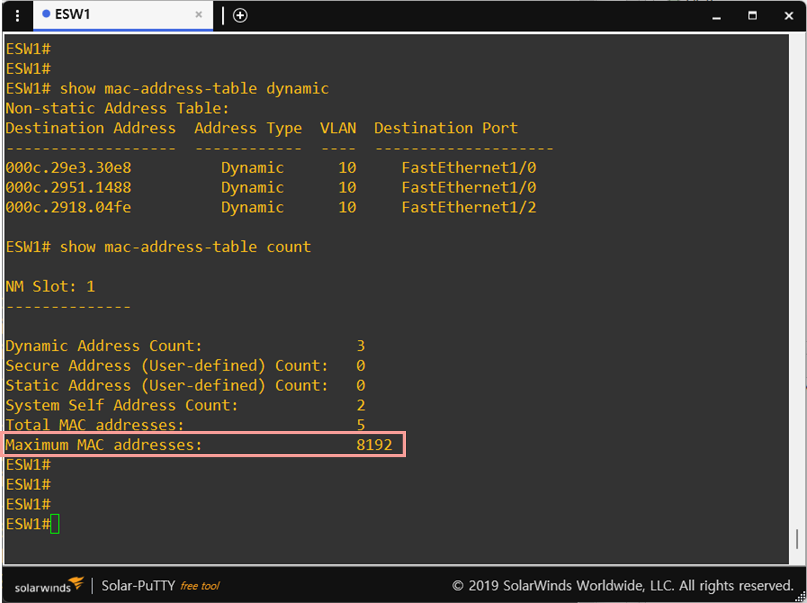Viewport: 807px width, 603px height.
Task: Click the 'Address Type' column header
Action: coord(248,128)
